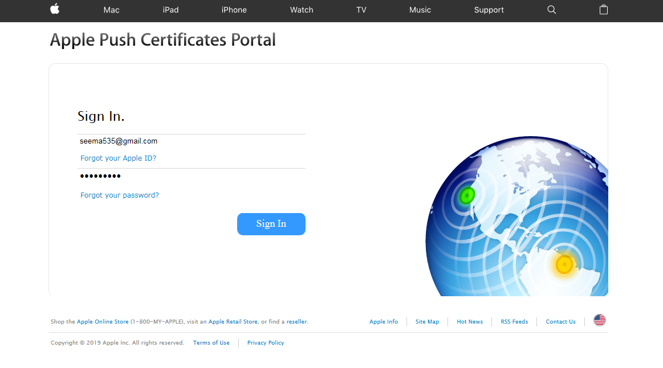The width and height of the screenshot is (663, 368).
Task: Focus the password field
Action: [x=192, y=176]
